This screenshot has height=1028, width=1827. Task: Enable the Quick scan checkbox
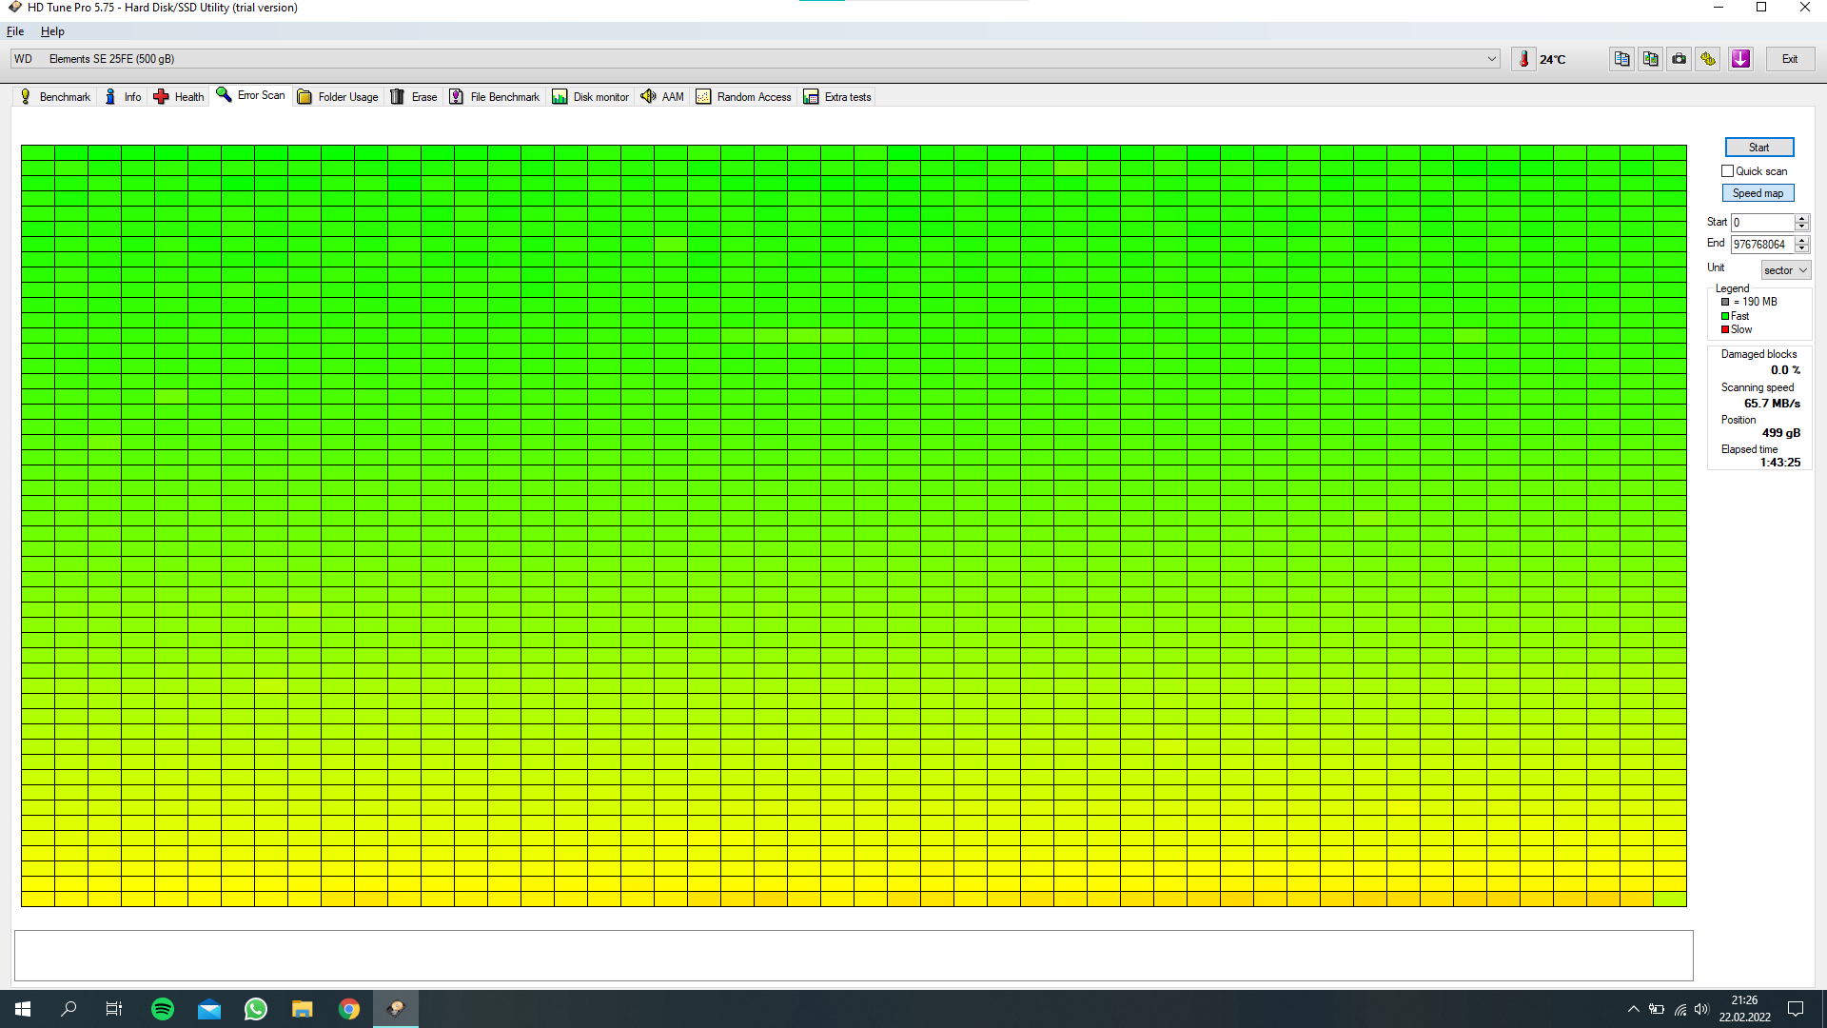(x=1727, y=171)
